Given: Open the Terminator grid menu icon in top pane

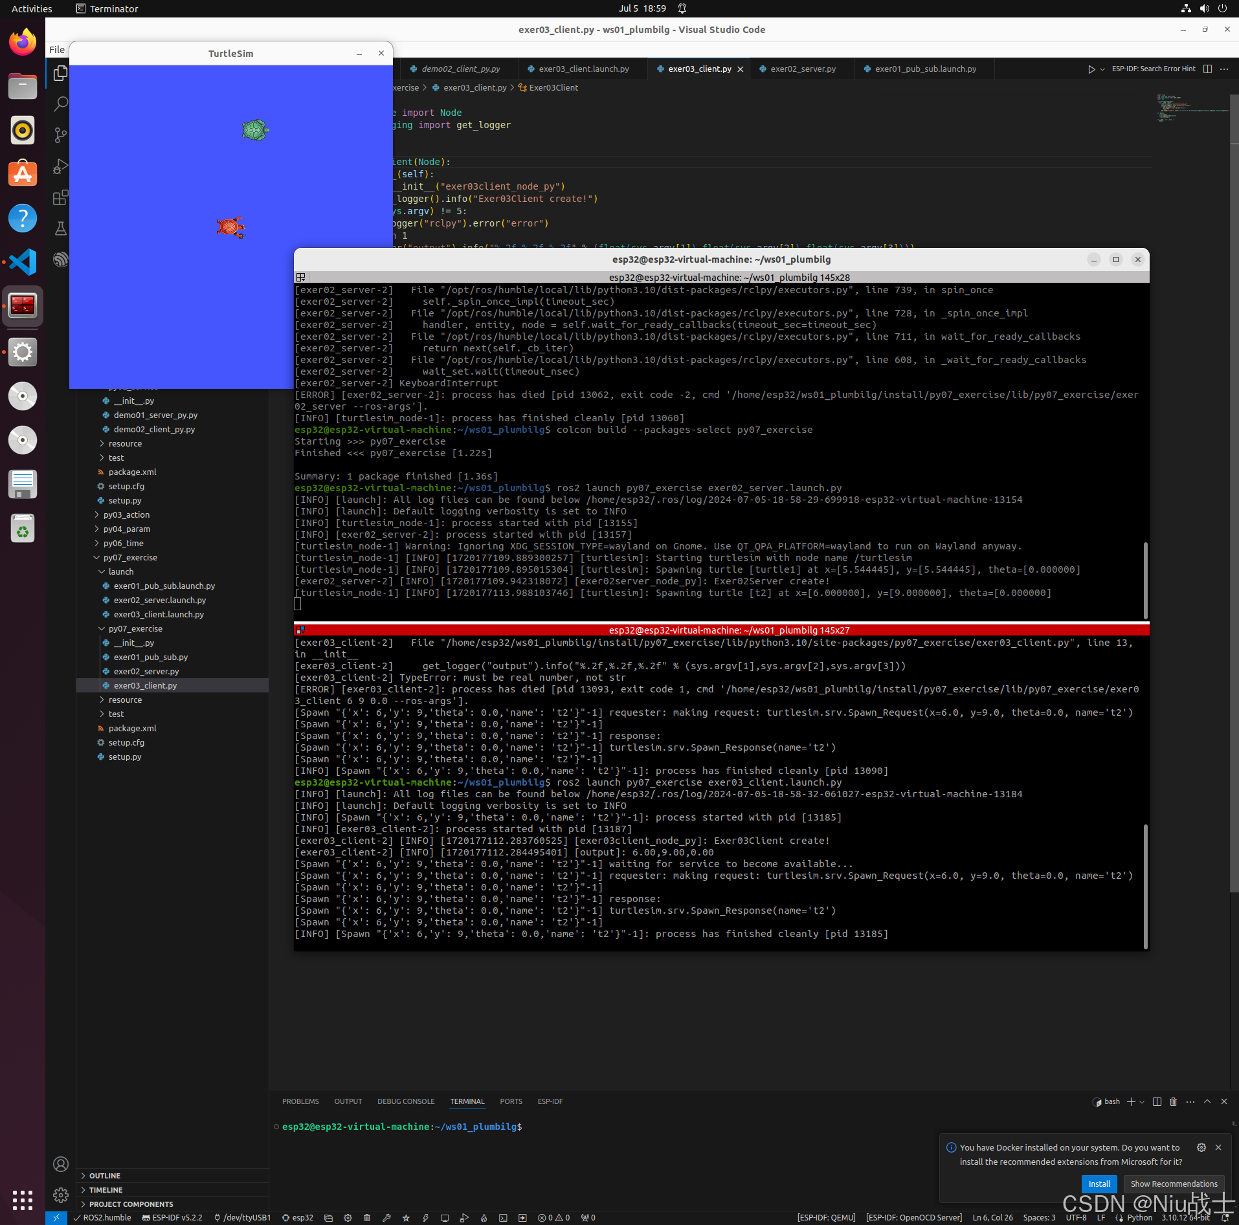Looking at the screenshot, I should point(301,277).
